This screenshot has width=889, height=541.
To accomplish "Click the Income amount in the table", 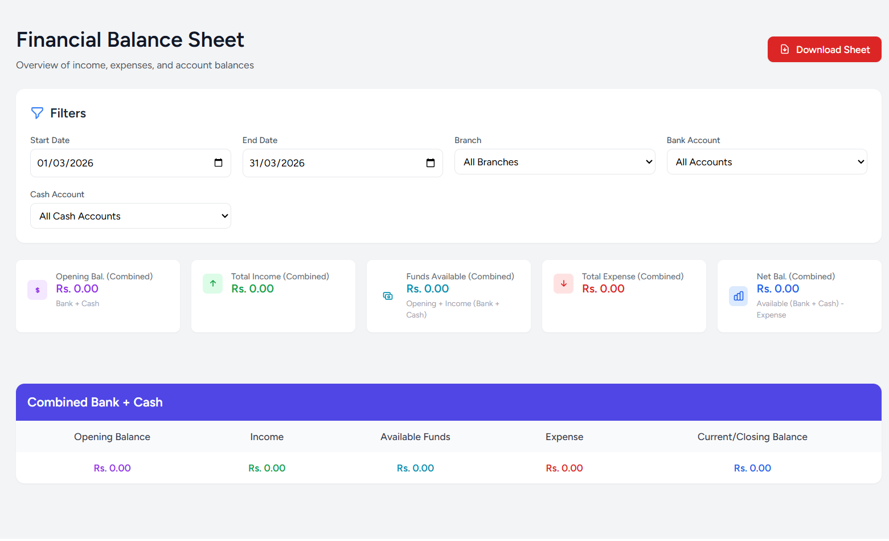I will (267, 467).
